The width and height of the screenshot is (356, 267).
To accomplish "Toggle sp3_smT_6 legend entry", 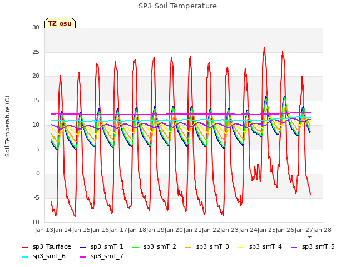I will [43, 256].
